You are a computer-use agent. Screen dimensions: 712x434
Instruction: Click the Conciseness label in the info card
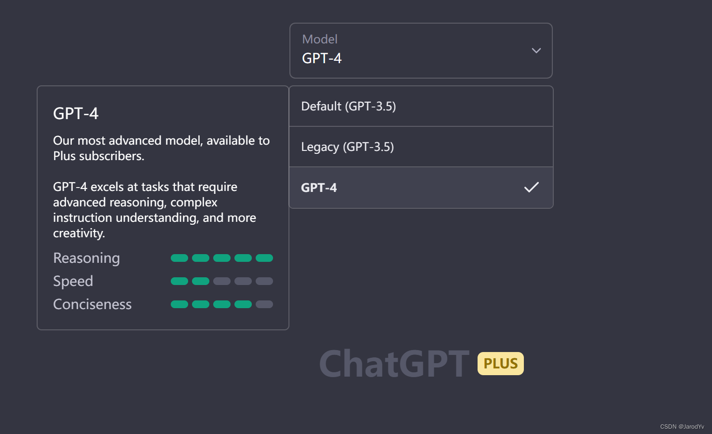tap(92, 304)
